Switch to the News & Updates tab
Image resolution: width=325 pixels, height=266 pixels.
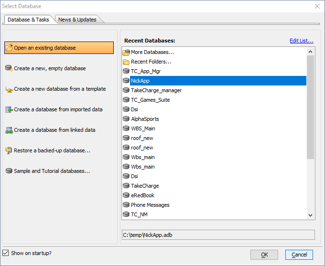[x=77, y=20]
